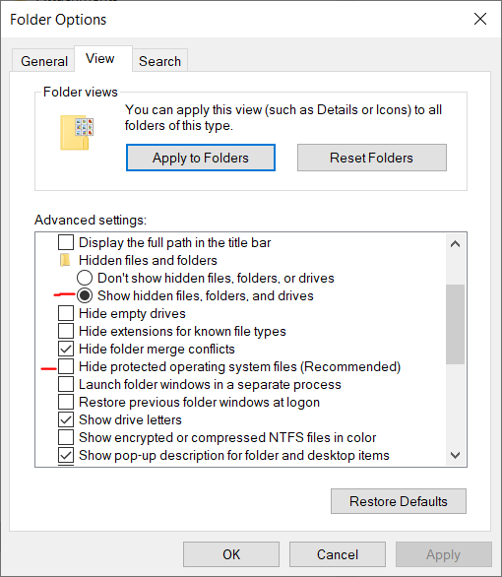Click the folder views icon

coord(77,133)
